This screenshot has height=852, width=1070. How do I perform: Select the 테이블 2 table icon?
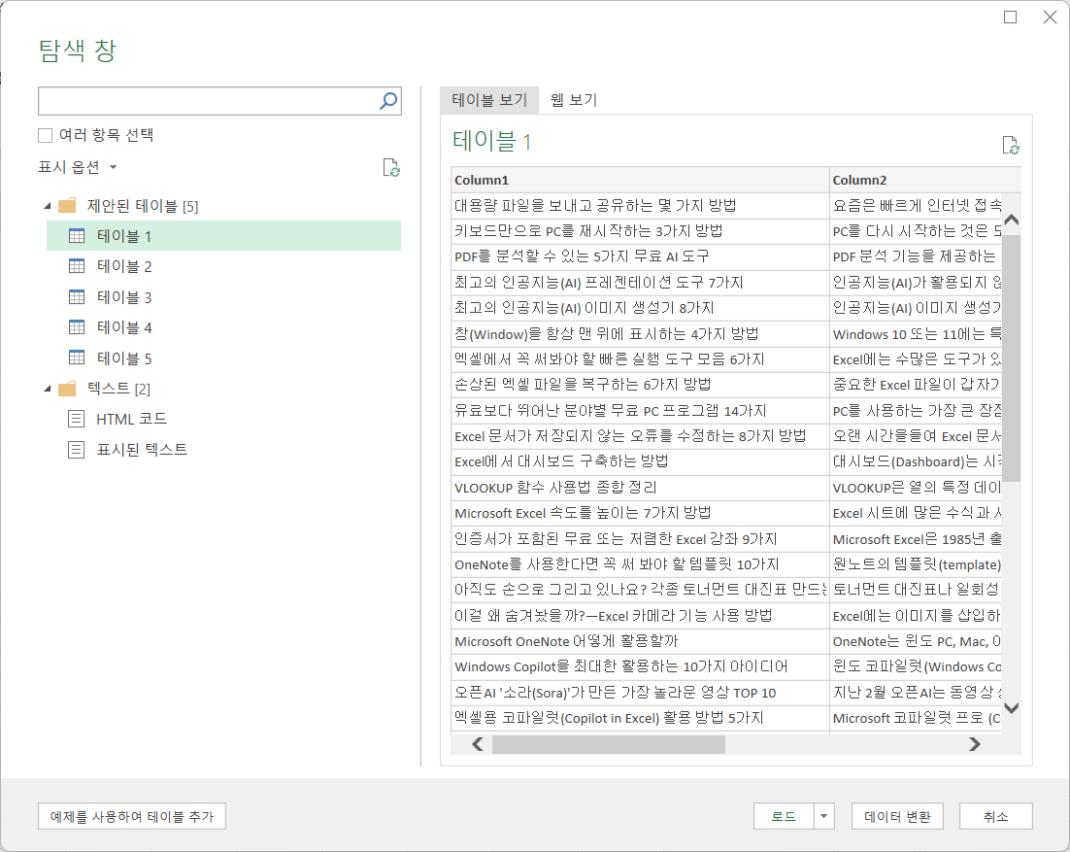point(78,265)
